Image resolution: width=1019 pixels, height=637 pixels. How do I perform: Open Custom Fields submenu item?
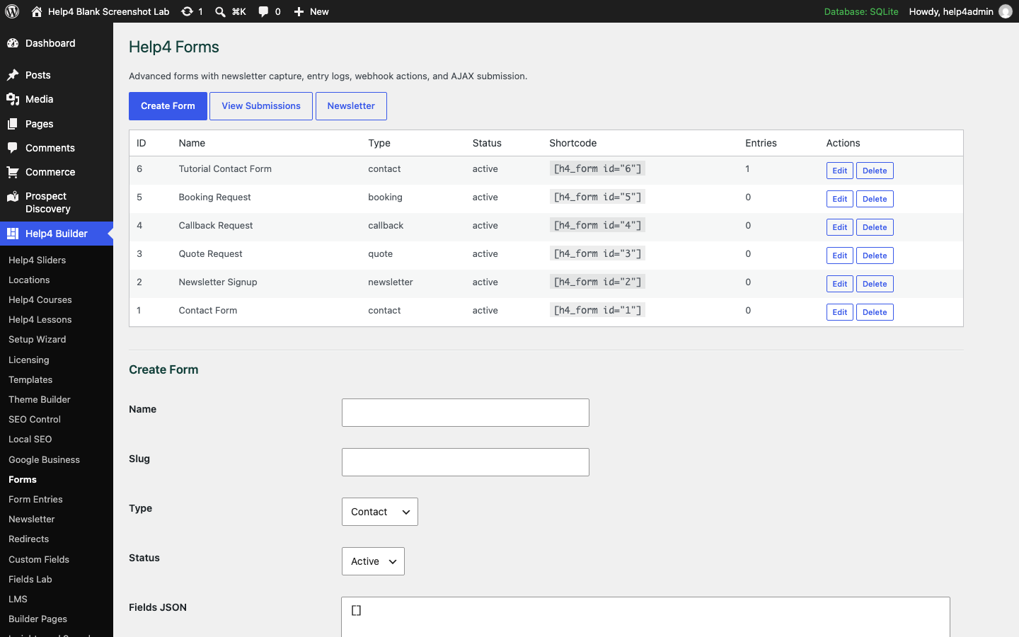click(39, 559)
